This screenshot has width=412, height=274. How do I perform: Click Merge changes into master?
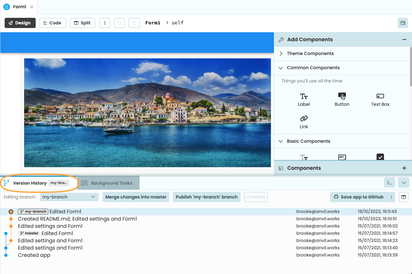[x=135, y=197]
